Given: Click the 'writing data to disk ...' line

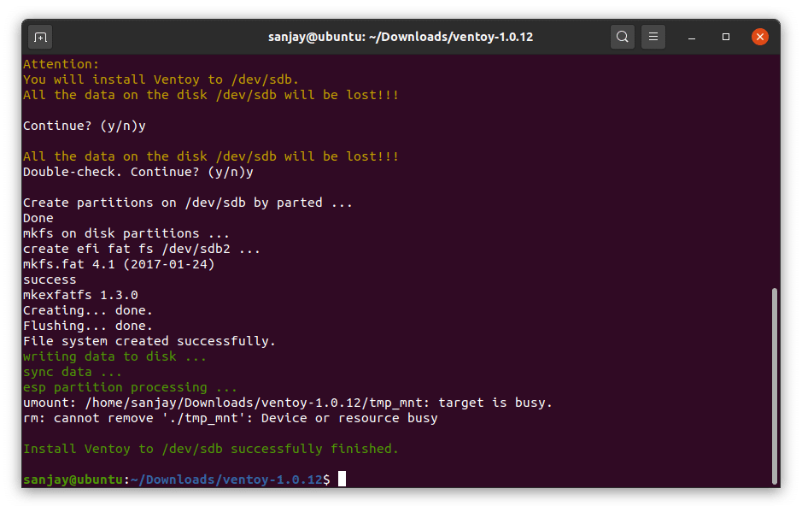Looking at the screenshot, I should click(114, 356).
